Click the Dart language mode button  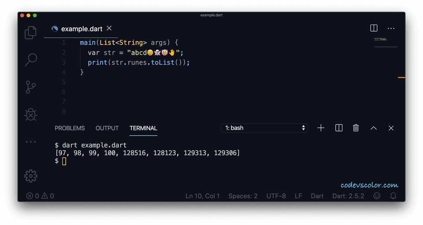317,196
